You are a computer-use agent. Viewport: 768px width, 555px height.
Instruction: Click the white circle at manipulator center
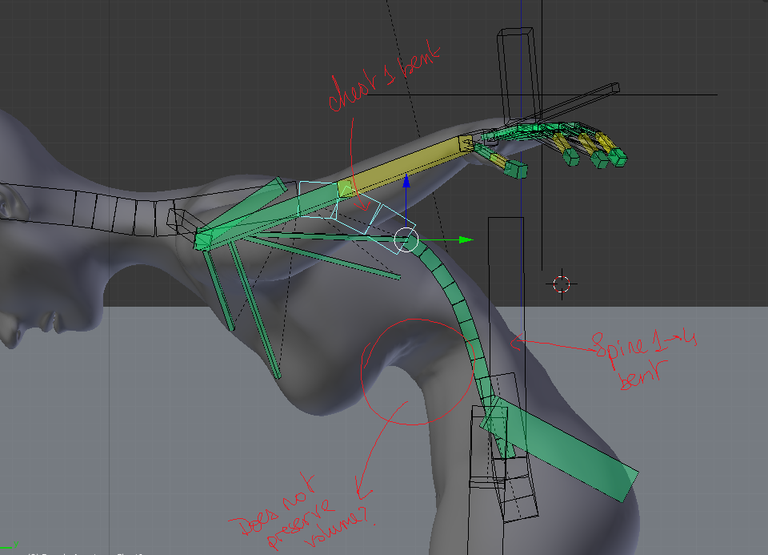pos(406,239)
